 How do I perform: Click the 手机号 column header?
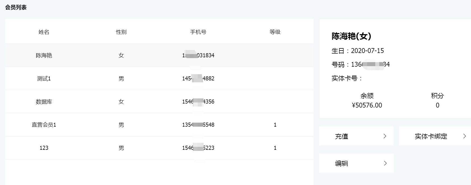[x=198, y=32]
